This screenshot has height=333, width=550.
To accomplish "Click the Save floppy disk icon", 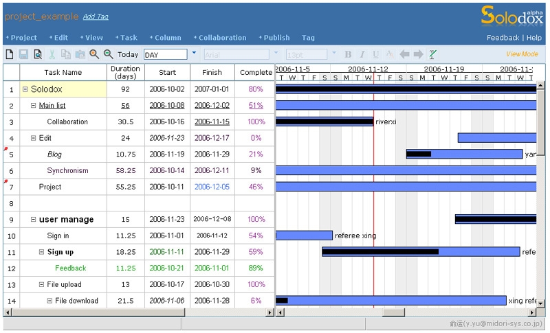I will point(23,54).
